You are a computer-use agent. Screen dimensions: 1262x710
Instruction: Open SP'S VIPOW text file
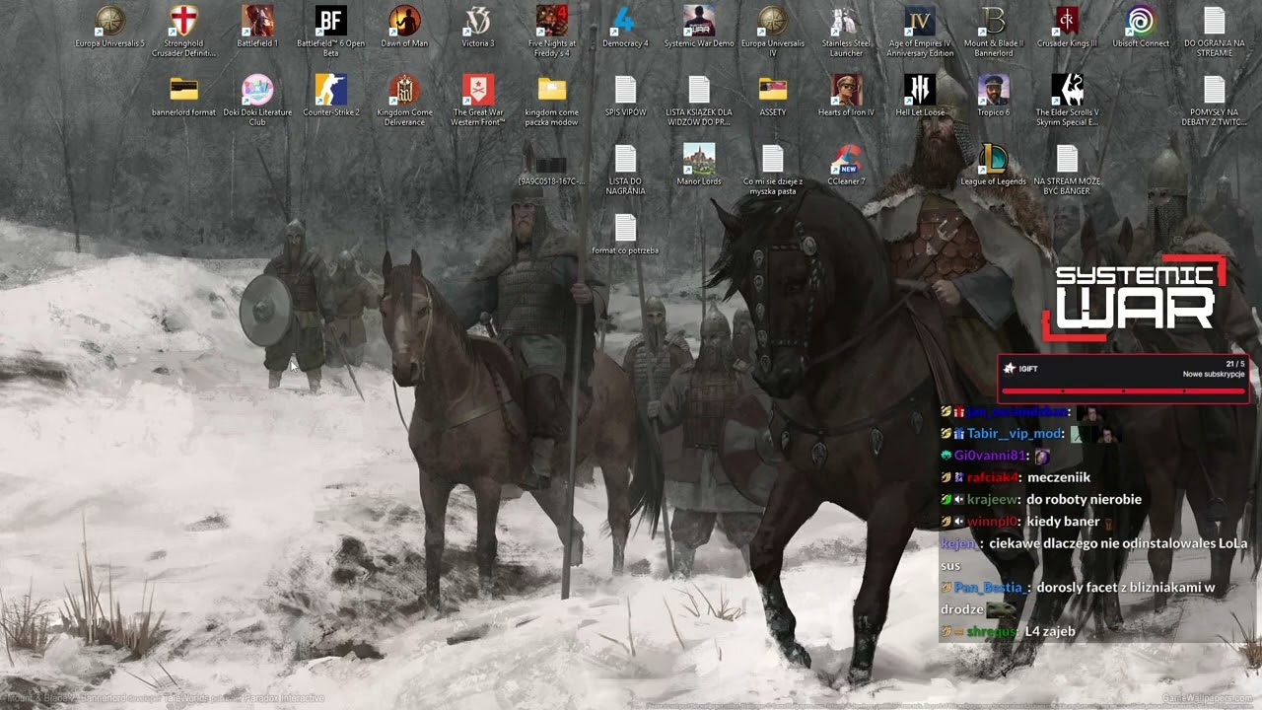(x=625, y=96)
